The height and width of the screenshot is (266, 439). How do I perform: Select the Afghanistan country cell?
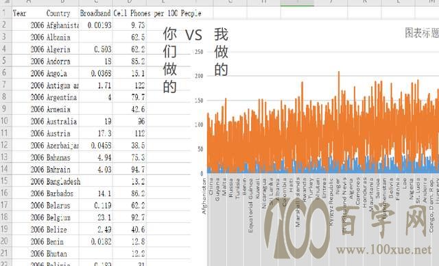click(62, 25)
